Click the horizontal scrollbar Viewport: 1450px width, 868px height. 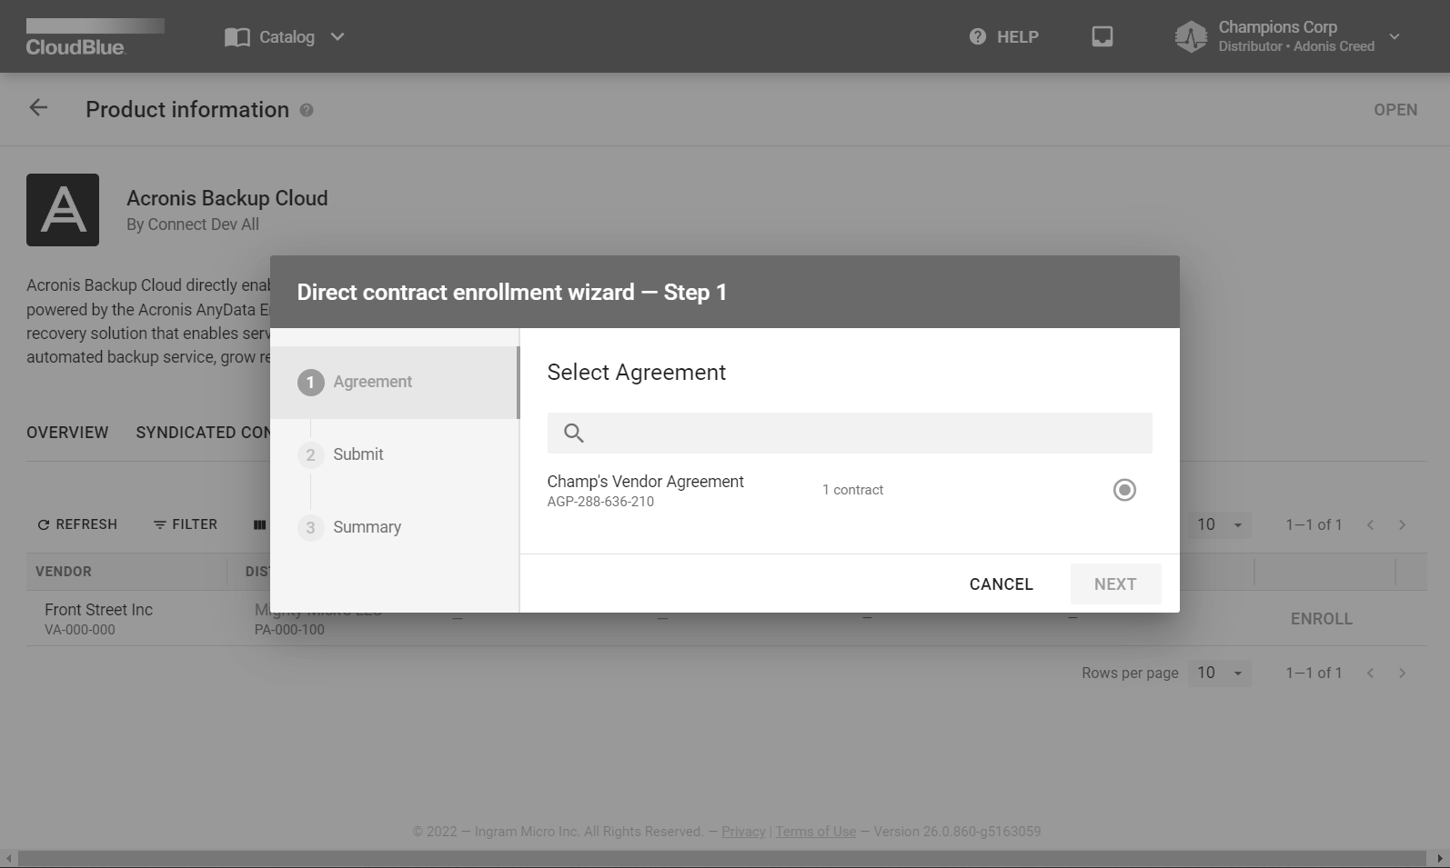pyautogui.click(x=722, y=859)
